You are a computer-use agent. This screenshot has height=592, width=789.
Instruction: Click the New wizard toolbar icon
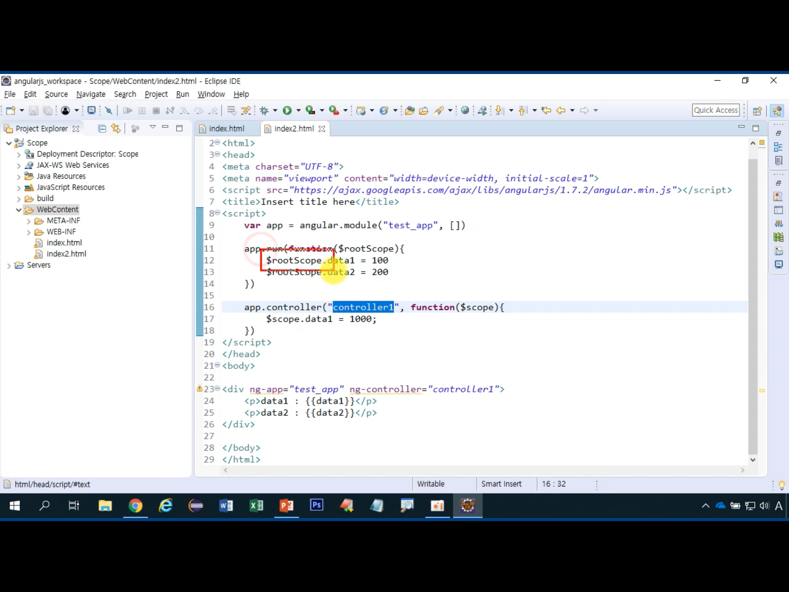[x=11, y=111]
